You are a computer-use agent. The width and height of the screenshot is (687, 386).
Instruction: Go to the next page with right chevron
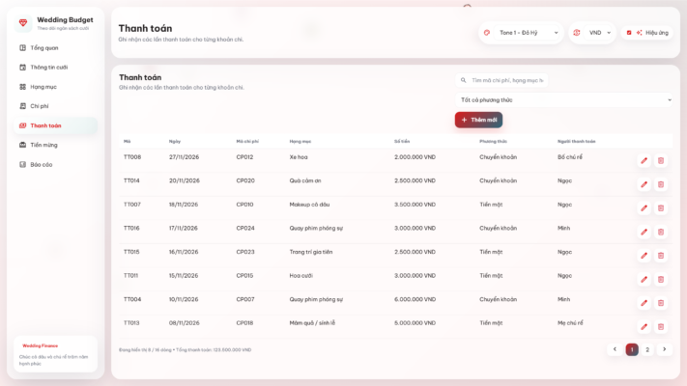click(x=664, y=349)
